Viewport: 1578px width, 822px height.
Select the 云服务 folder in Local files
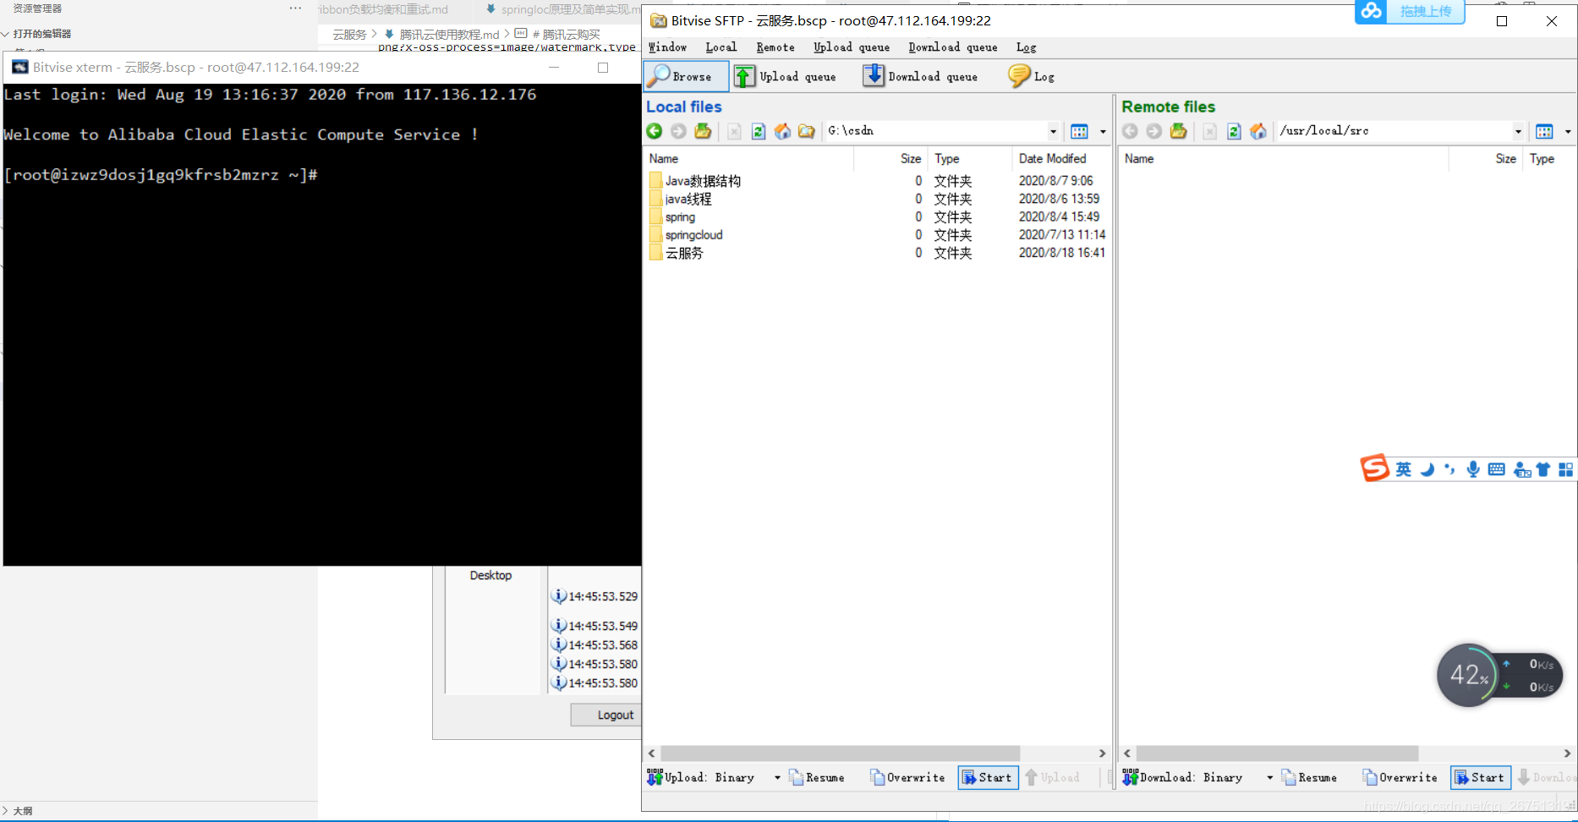pos(677,252)
